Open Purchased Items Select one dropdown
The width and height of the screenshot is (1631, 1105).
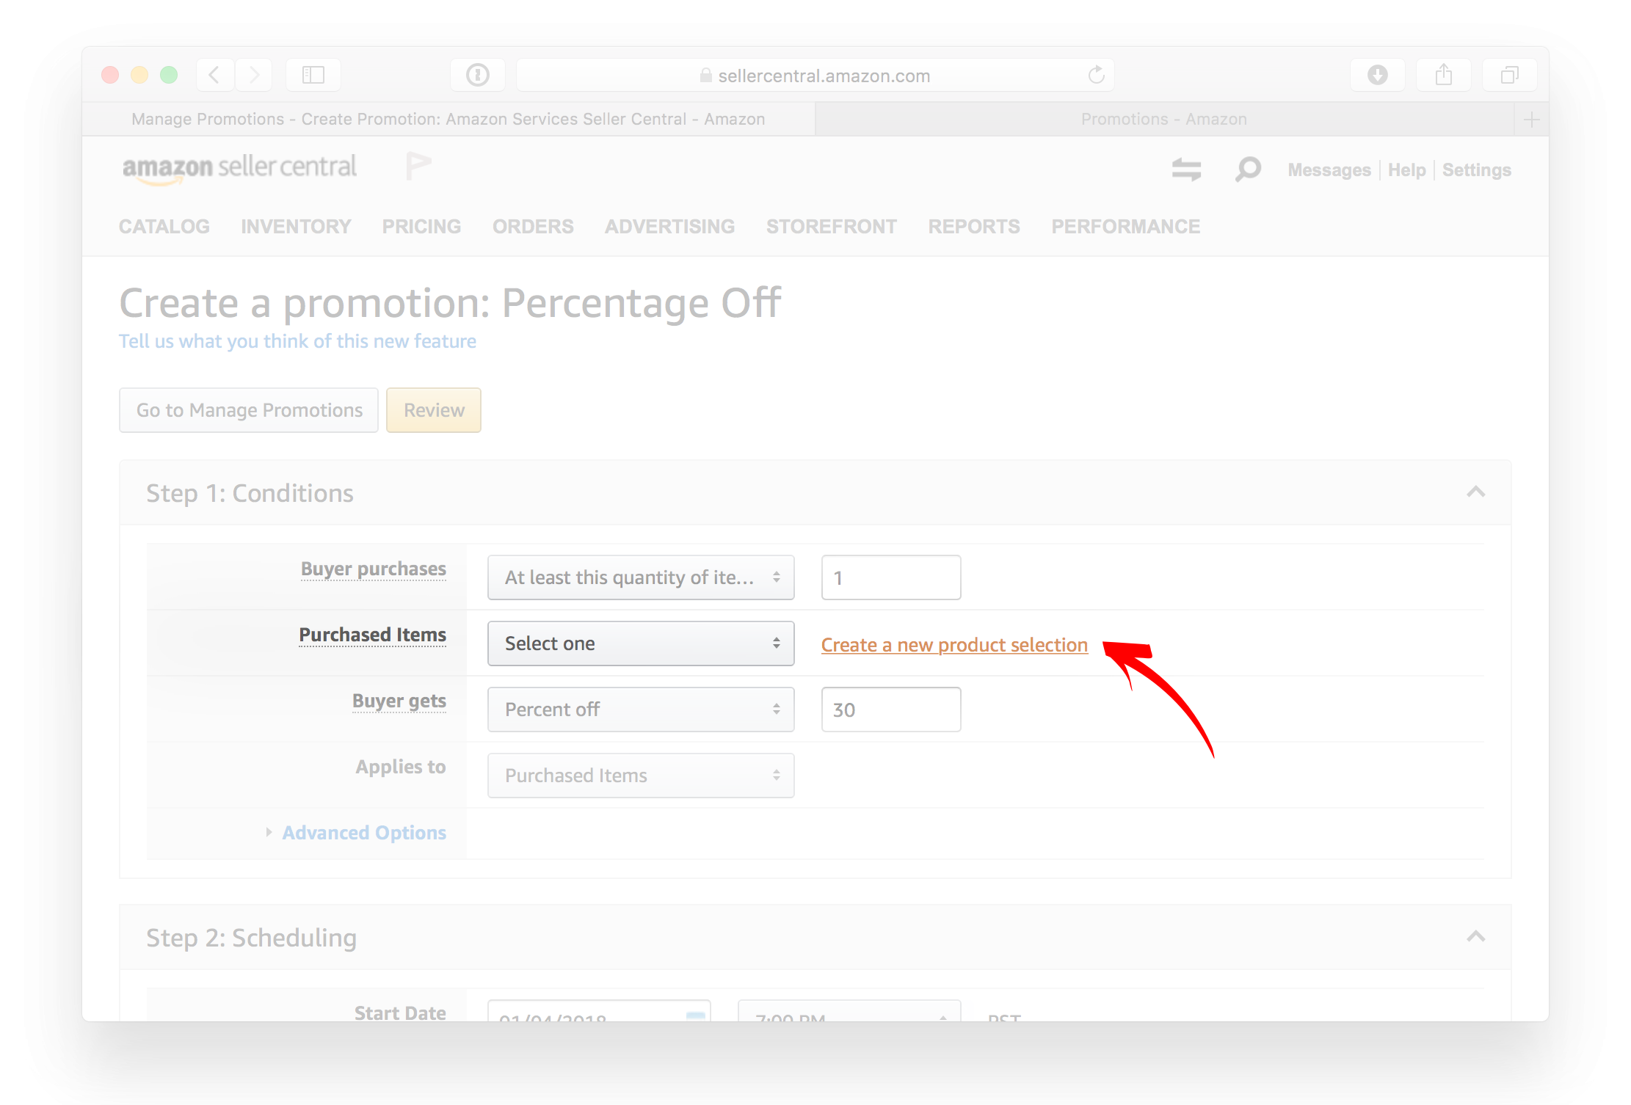tap(641, 643)
